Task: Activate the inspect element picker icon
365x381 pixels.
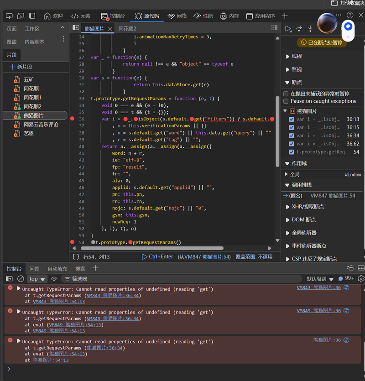Action: point(9,16)
